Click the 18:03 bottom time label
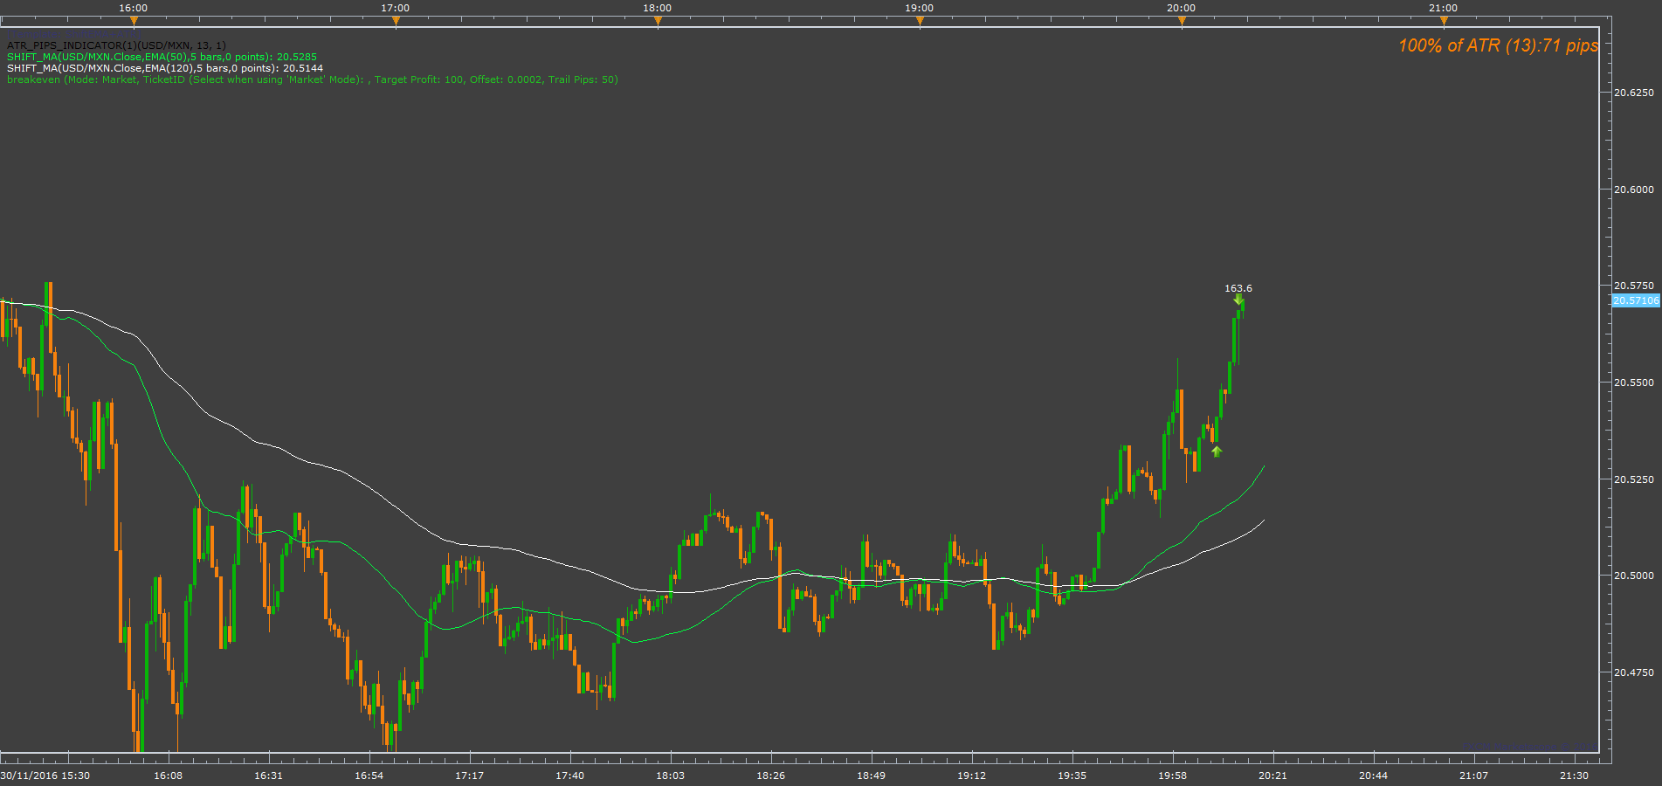 pos(671,776)
